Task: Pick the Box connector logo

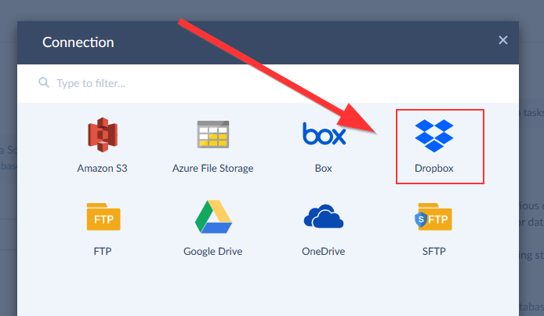Action: 324,133
